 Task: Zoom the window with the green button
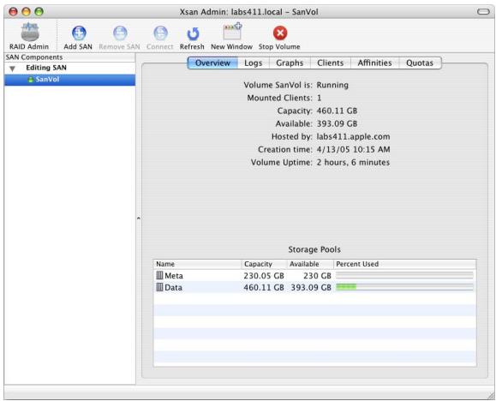(39, 12)
